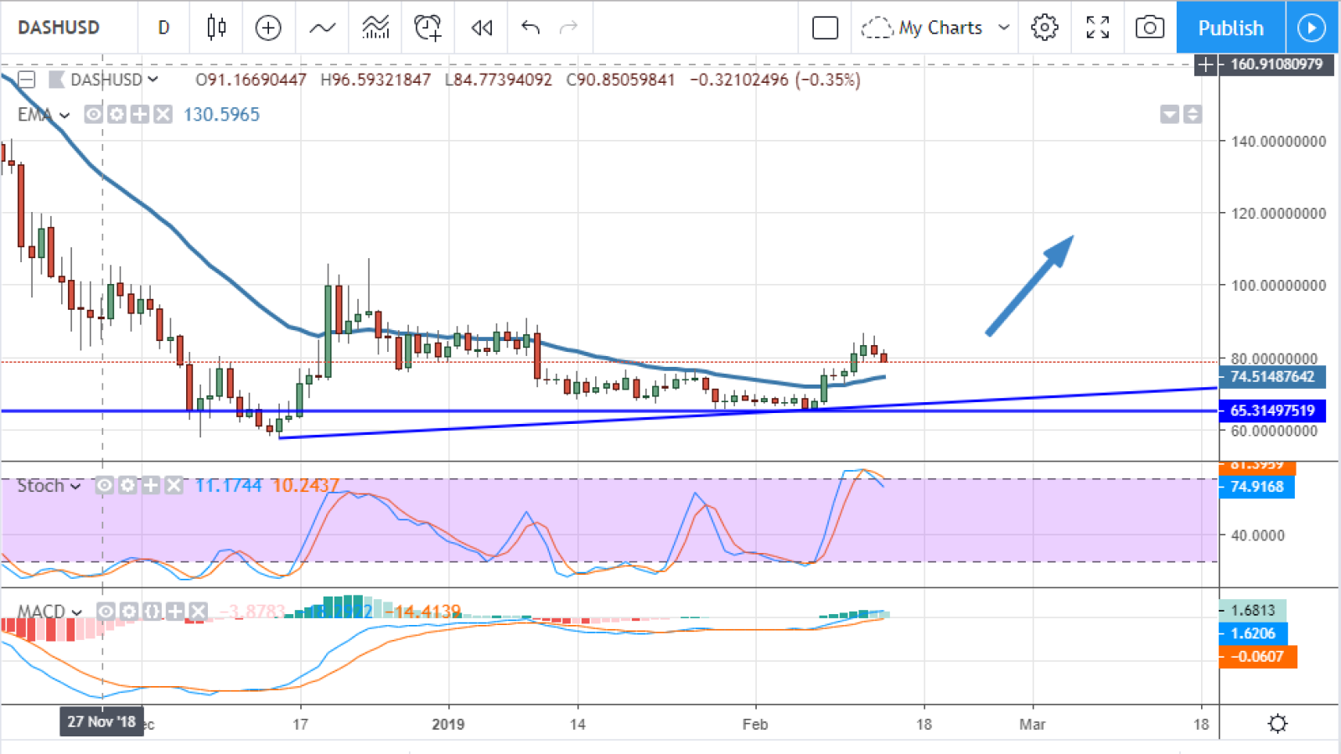1341x754 pixels.
Task: Click the -0.0607 signal axis label
Action: (x=1257, y=656)
